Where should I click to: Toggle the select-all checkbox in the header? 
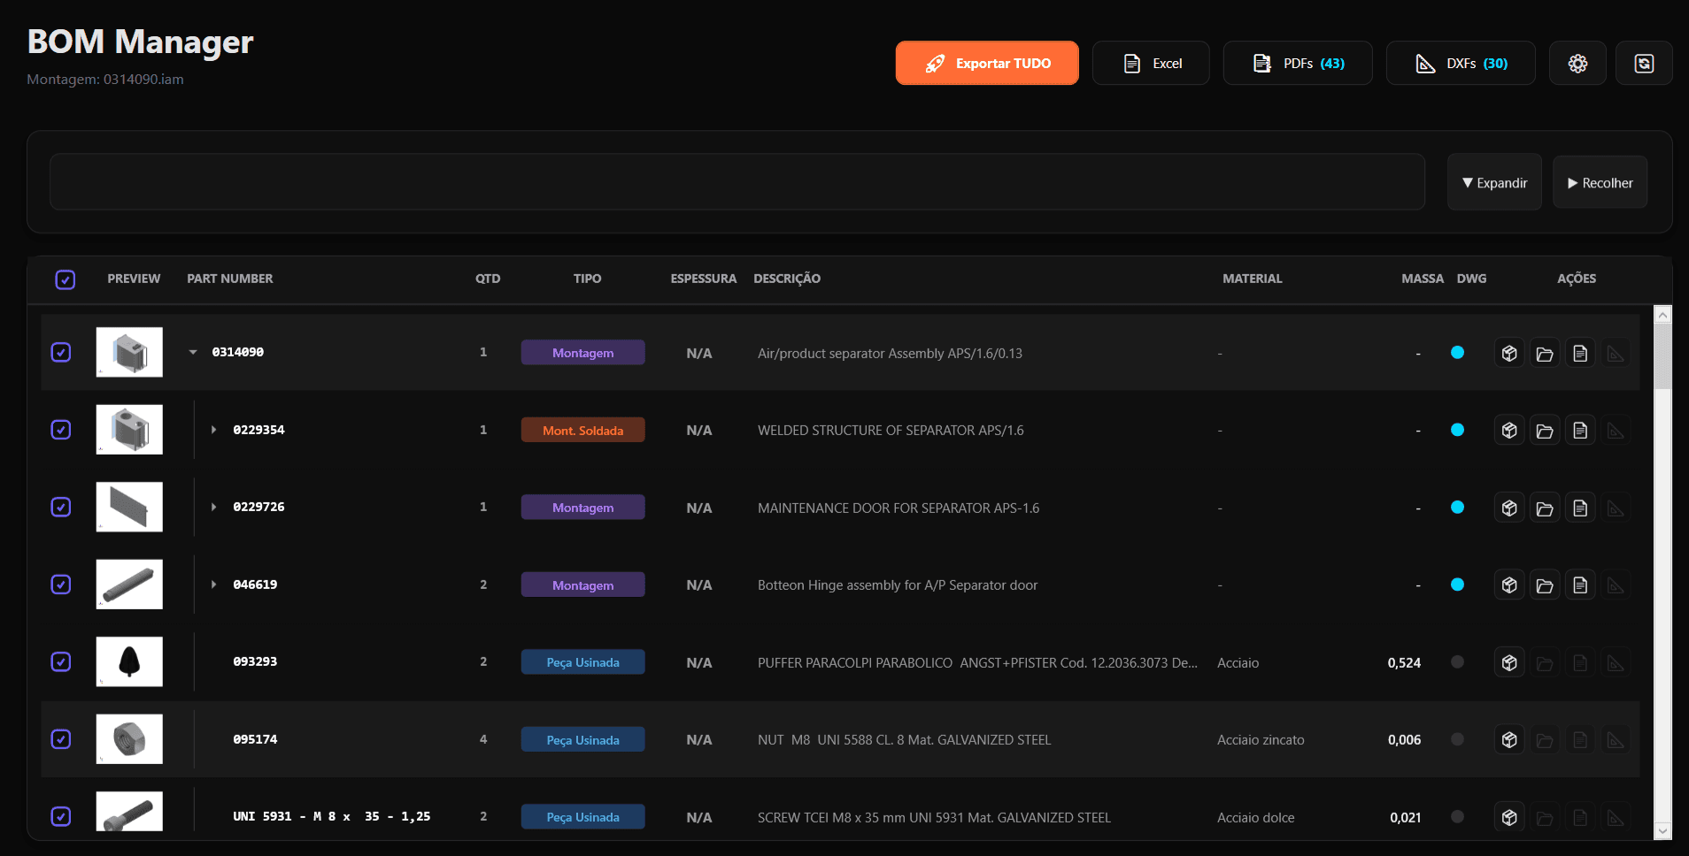click(66, 279)
